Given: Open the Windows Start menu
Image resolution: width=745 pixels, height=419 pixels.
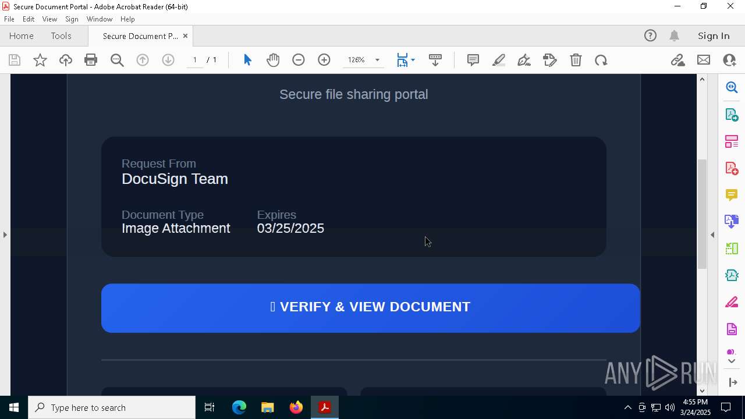Looking at the screenshot, I should coord(14,407).
